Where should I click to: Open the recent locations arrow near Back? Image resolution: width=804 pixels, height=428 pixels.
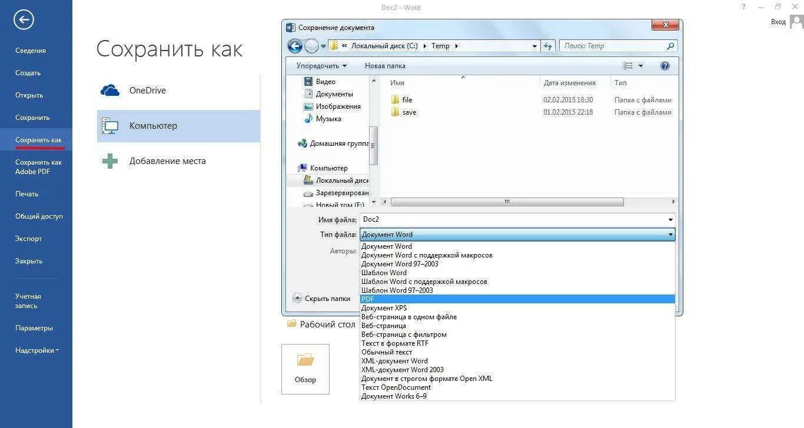323,46
